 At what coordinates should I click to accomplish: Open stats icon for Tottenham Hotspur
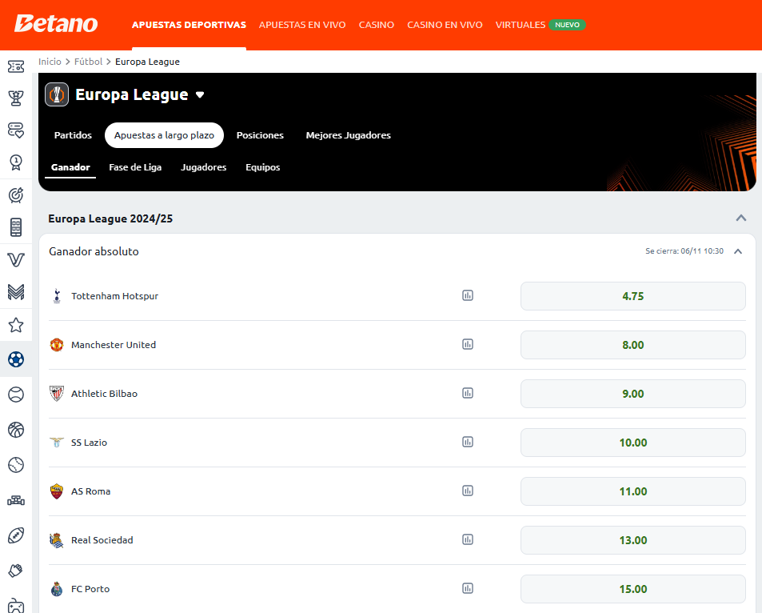click(x=468, y=296)
